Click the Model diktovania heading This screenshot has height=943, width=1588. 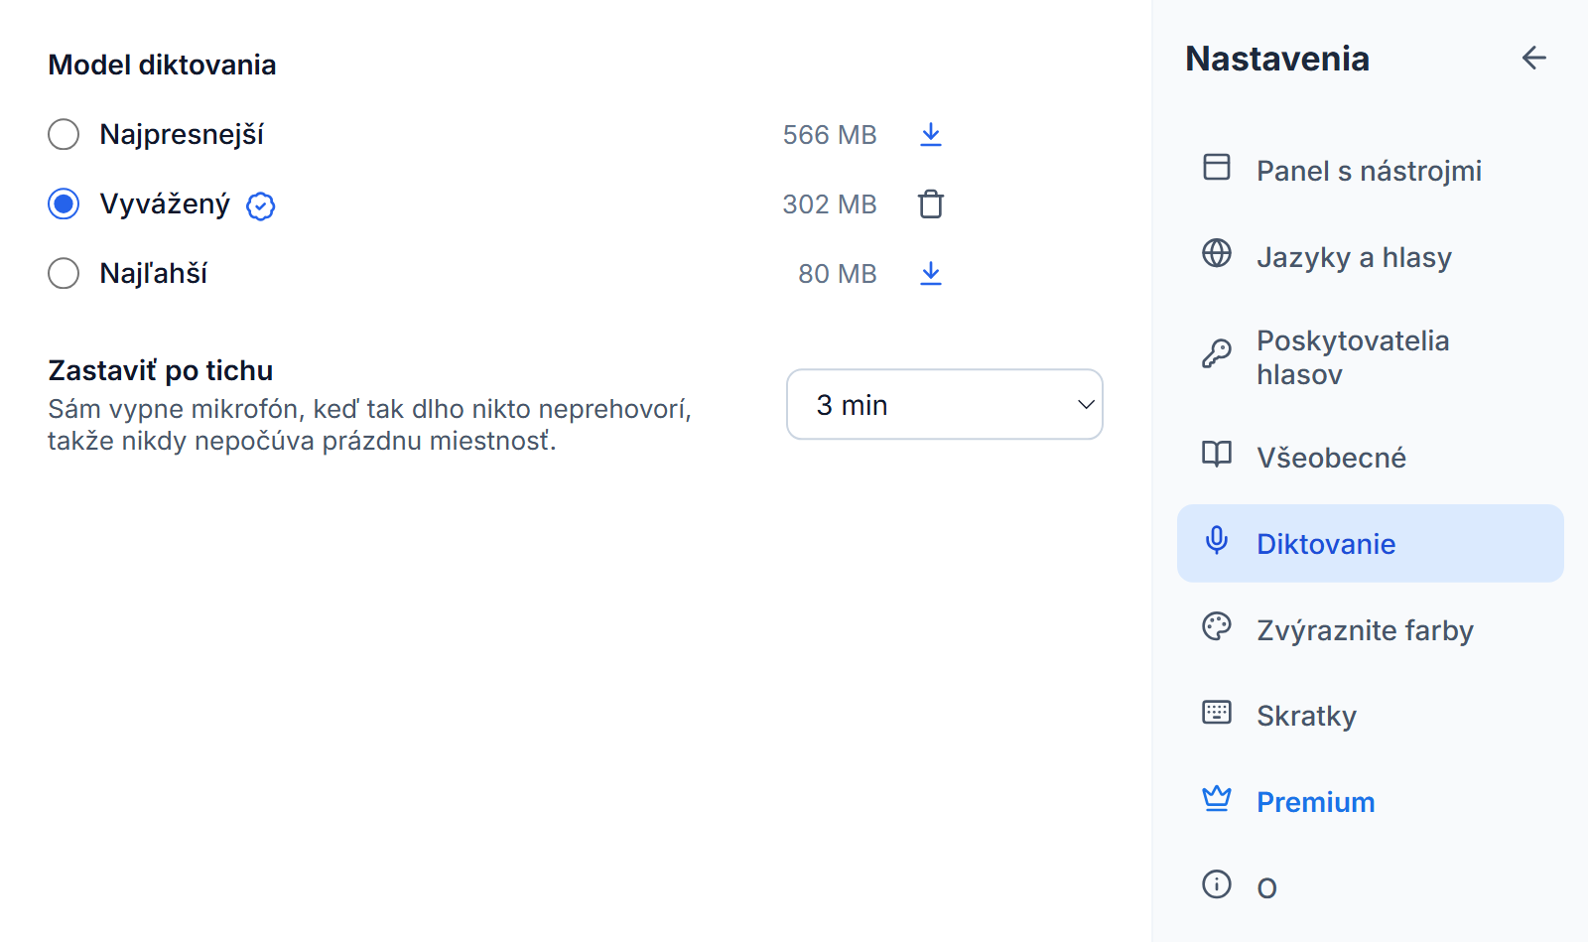point(162,65)
